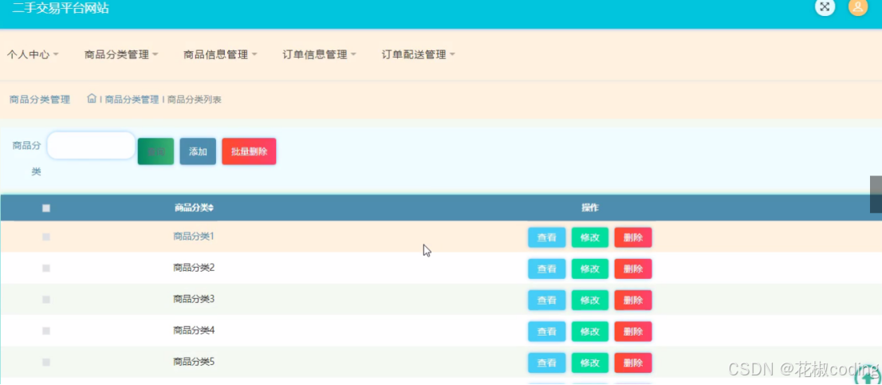Check the box for 商品分类3 row
This screenshot has height=385, width=882.
(x=46, y=300)
